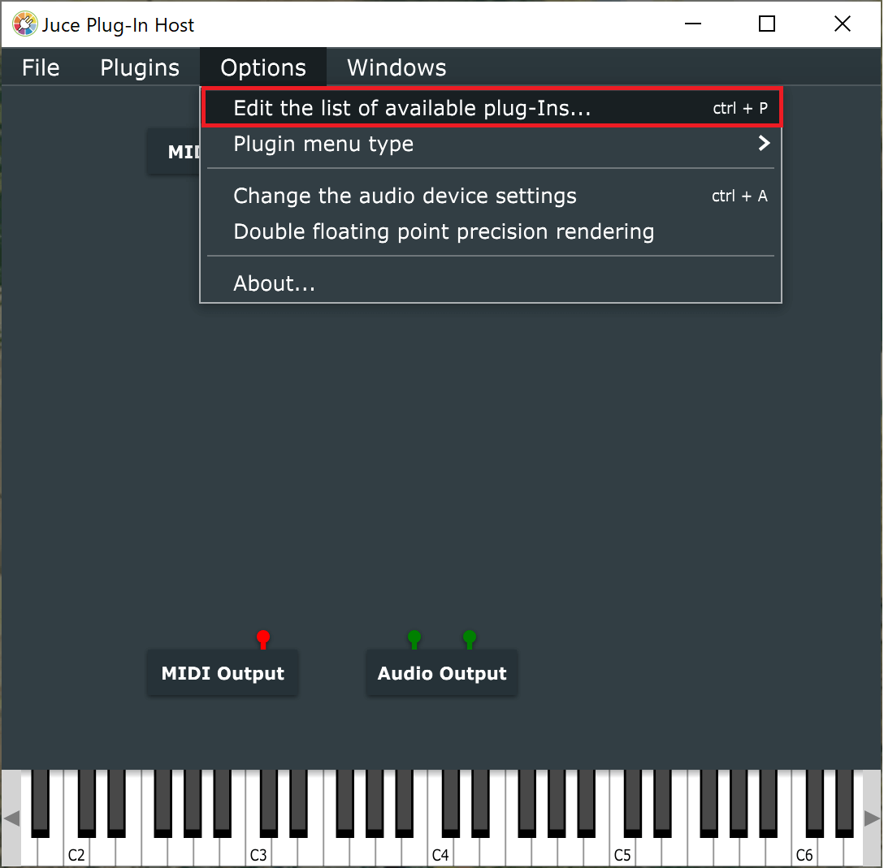The width and height of the screenshot is (884, 868).
Task: Select the Audio Output node
Action: pyautogui.click(x=442, y=673)
